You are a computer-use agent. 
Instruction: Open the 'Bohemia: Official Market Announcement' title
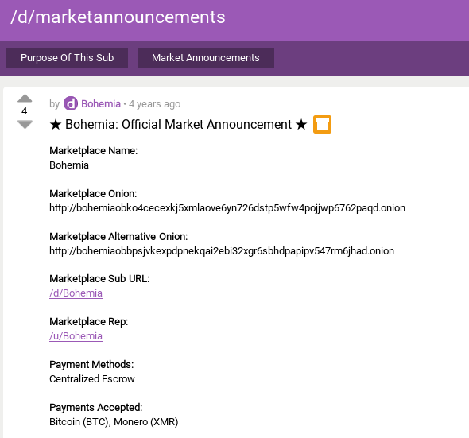pos(178,125)
